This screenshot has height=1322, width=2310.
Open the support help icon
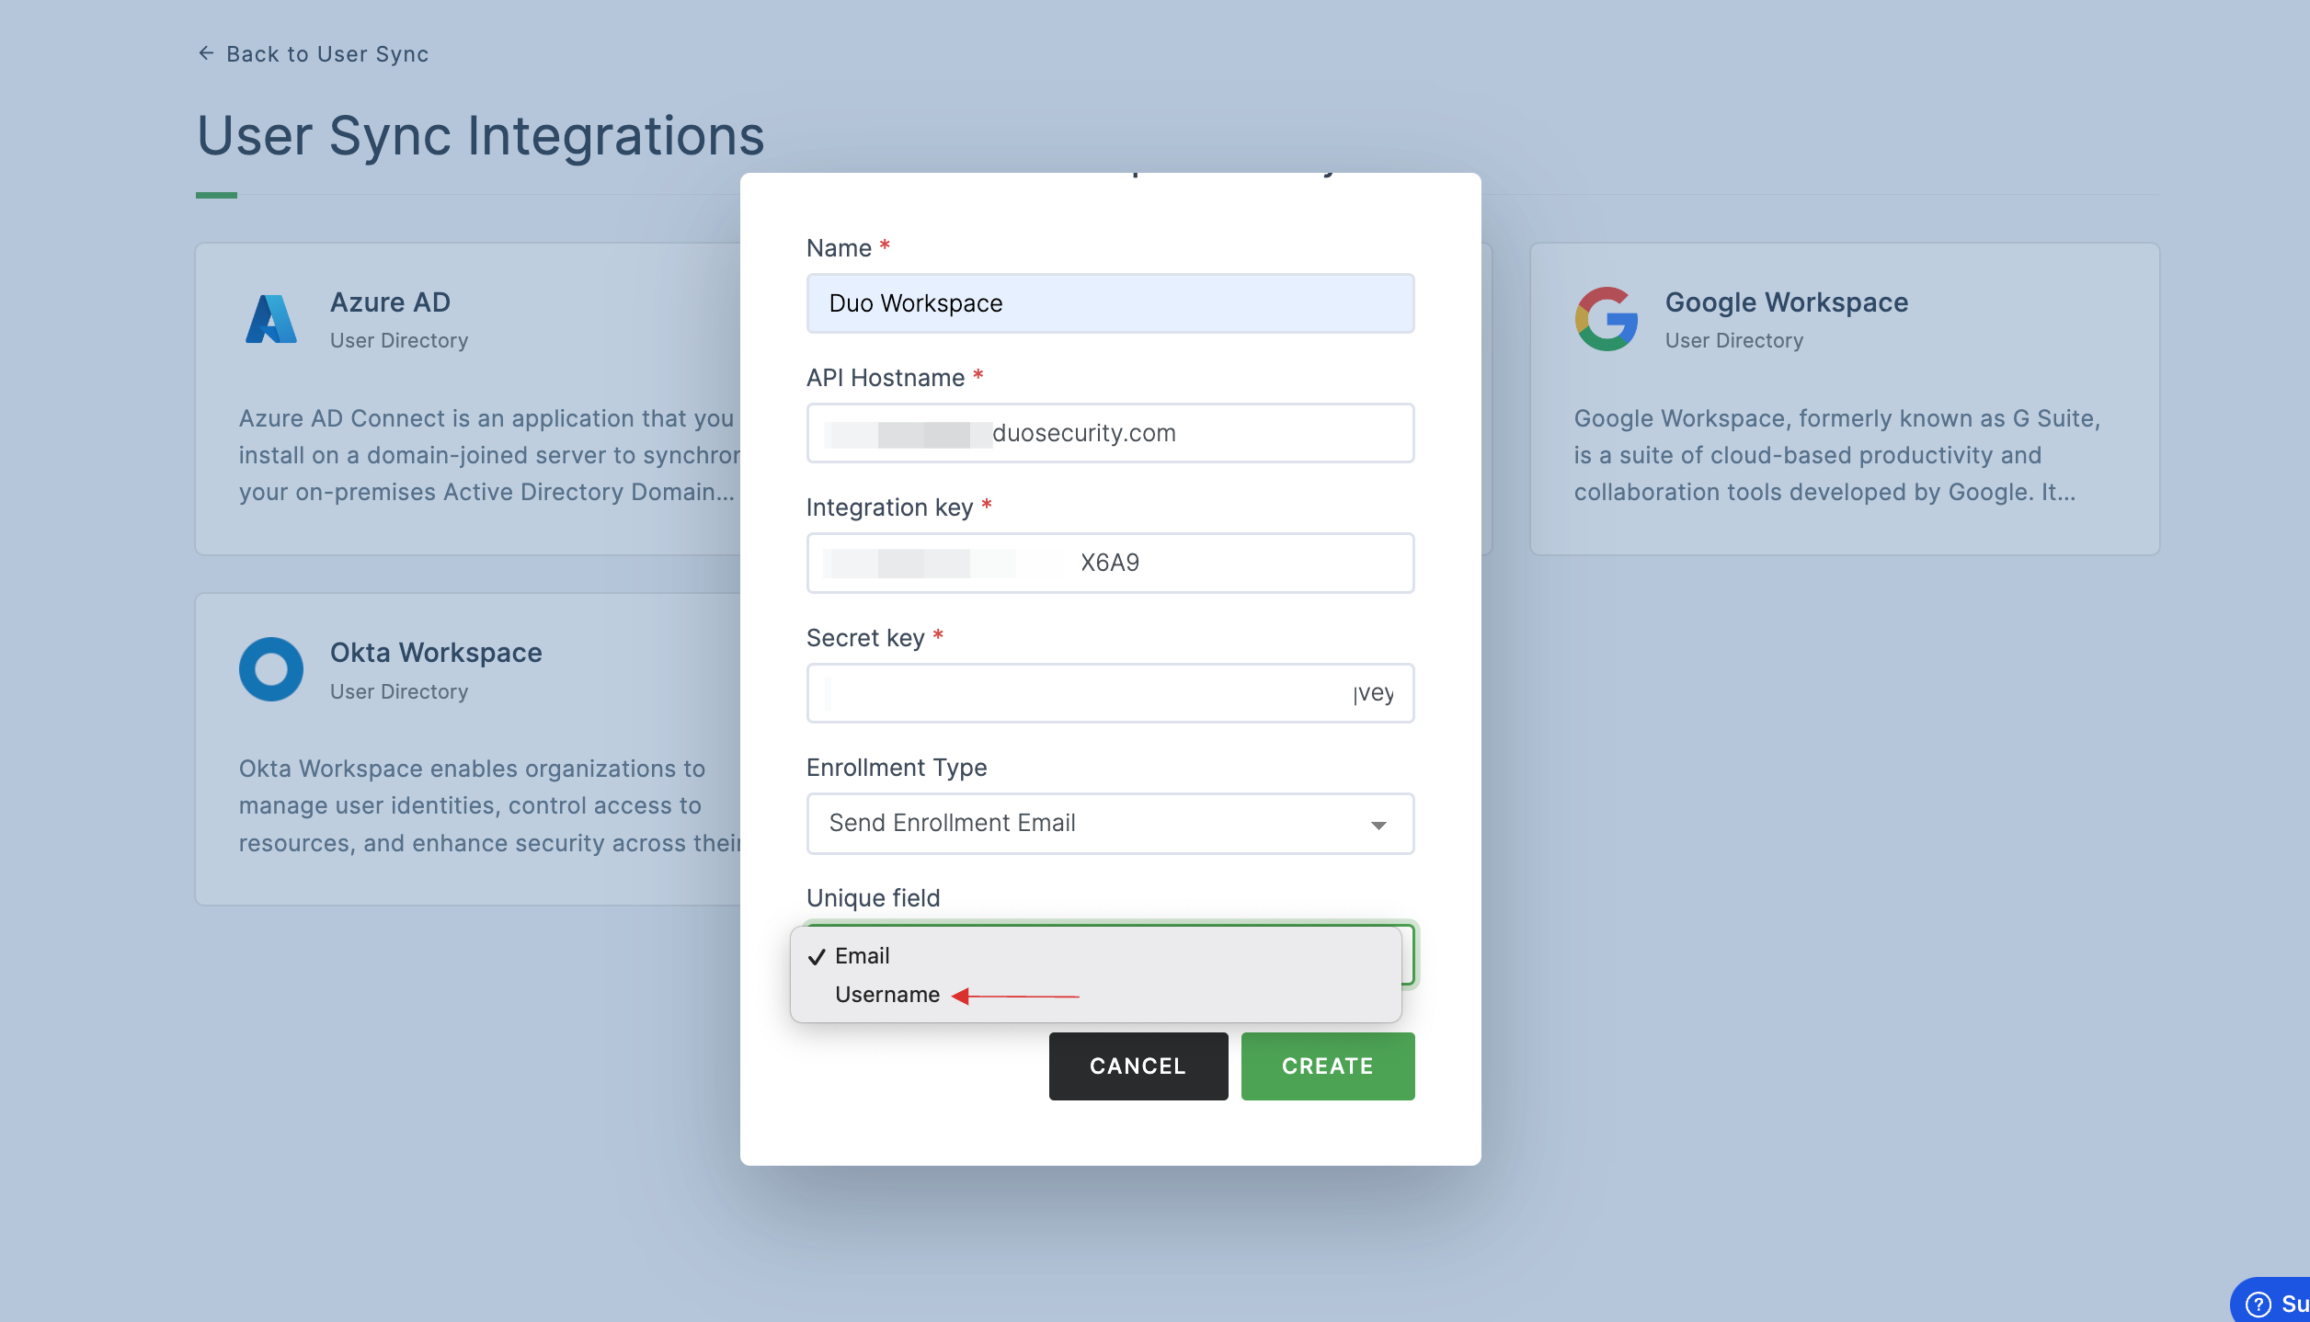pos(2258,1304)
